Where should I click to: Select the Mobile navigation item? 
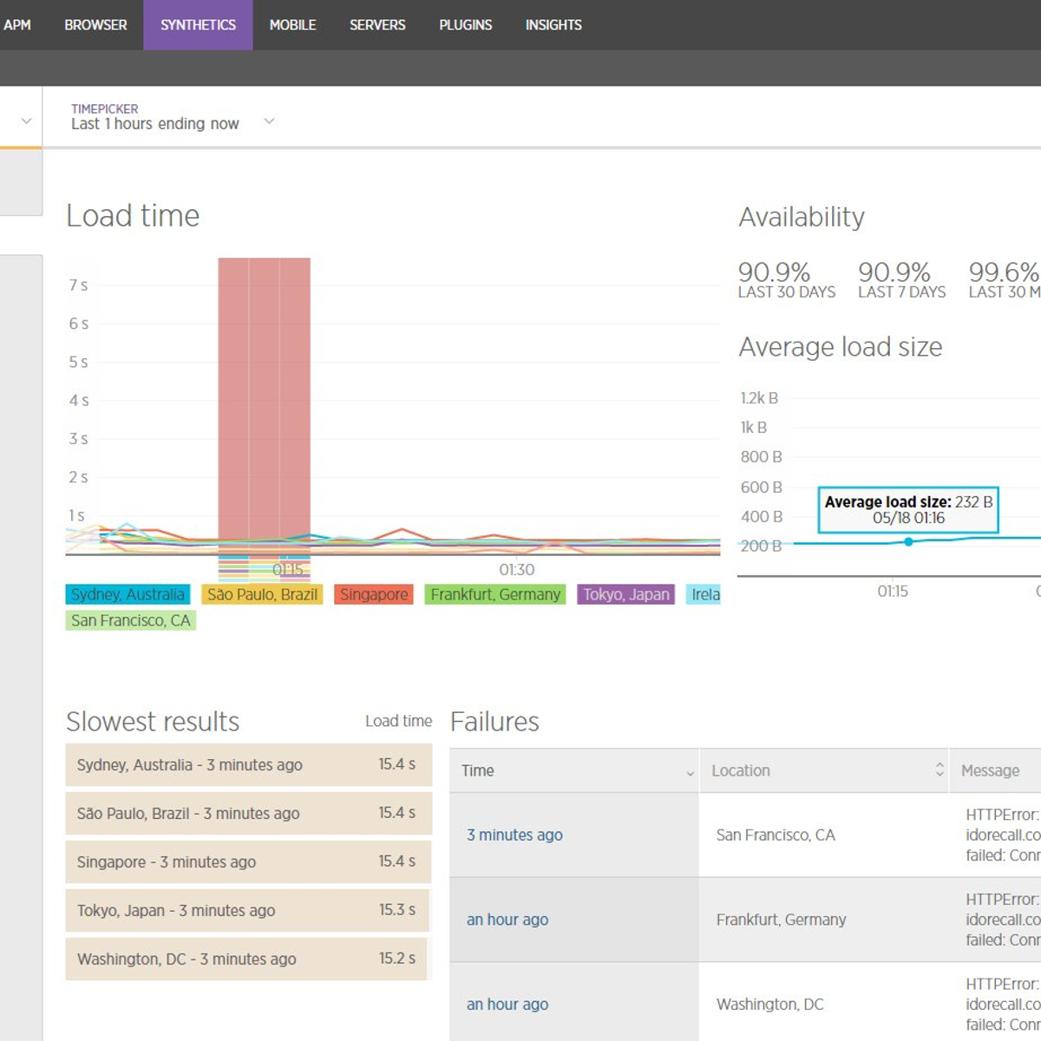tap(293, 24)
